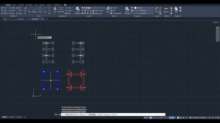Toggle object snap in status bar
Viewport: 220px width, 123px height.
click(173, 118)
